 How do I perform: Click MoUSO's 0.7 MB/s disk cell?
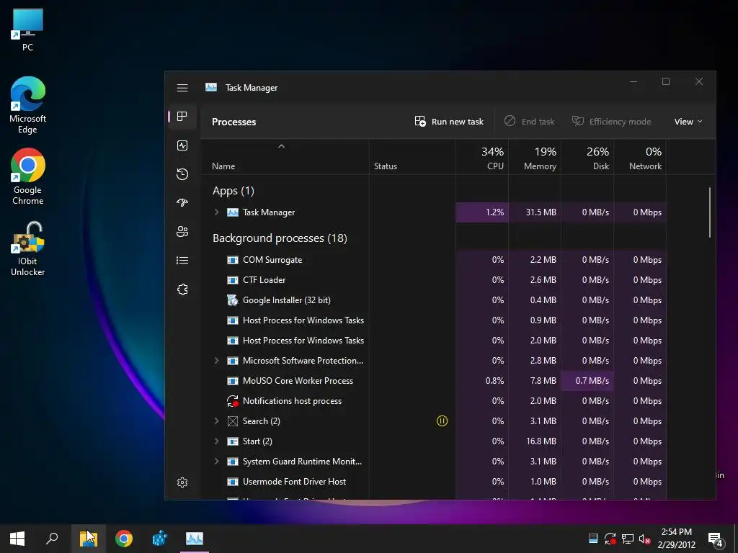(587, 381)
